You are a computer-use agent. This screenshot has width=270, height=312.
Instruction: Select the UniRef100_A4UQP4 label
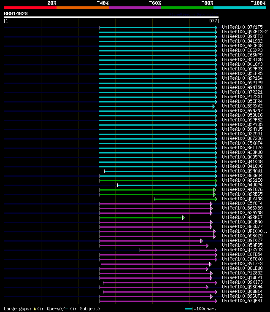pos(242,185)
